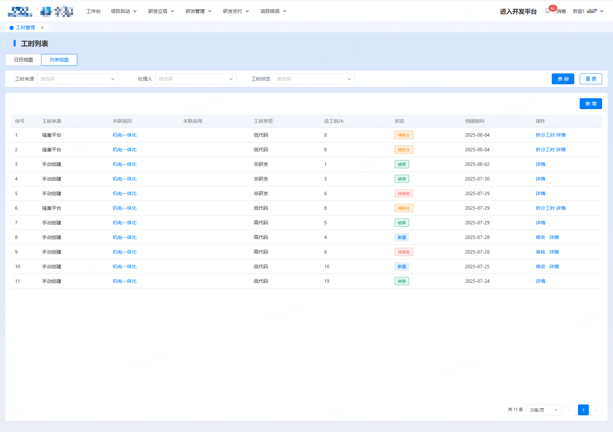This screenshot has height=432, width=613.
Task: Click 审核 link in row 9
Action: coord(540,252)
